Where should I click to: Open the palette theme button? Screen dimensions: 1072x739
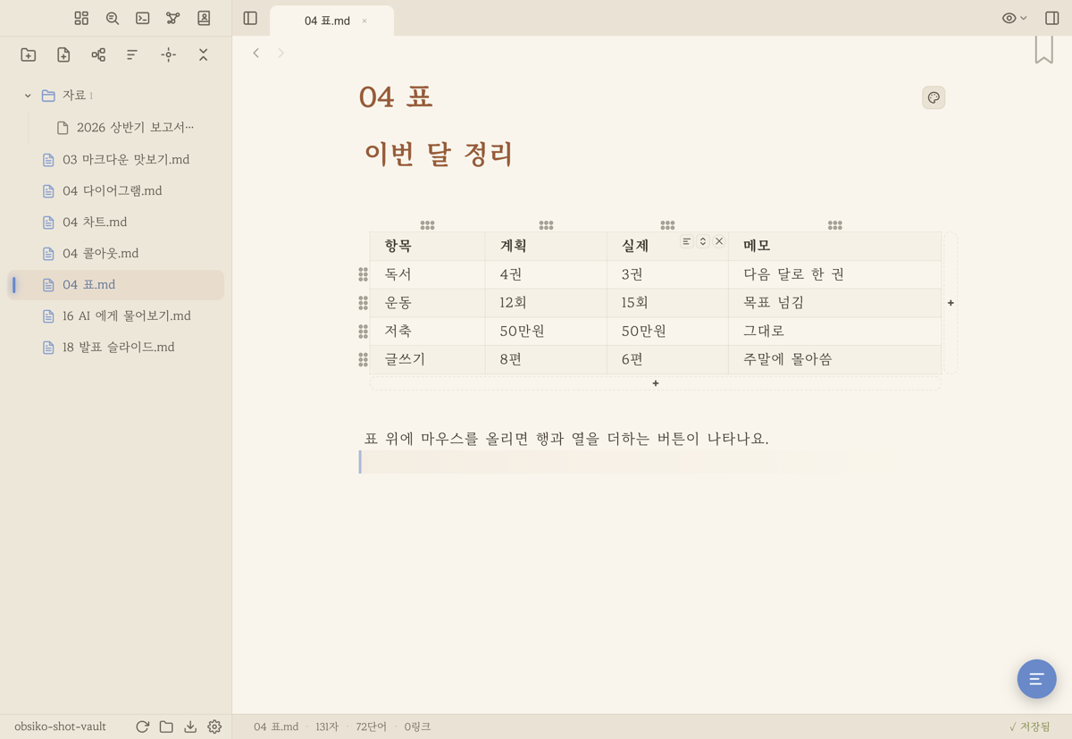pyautogui.click(x=934, y=97)
